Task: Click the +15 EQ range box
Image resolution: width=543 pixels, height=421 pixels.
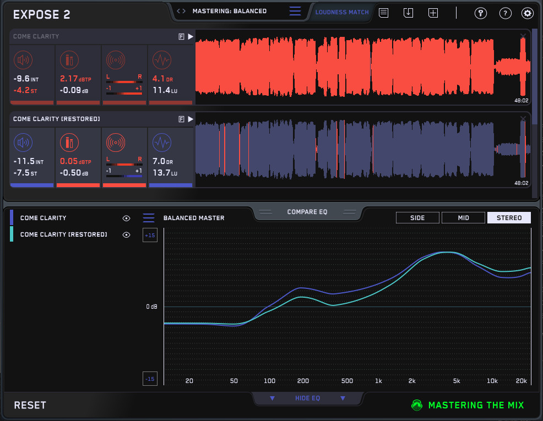Action: pos(150,236)
